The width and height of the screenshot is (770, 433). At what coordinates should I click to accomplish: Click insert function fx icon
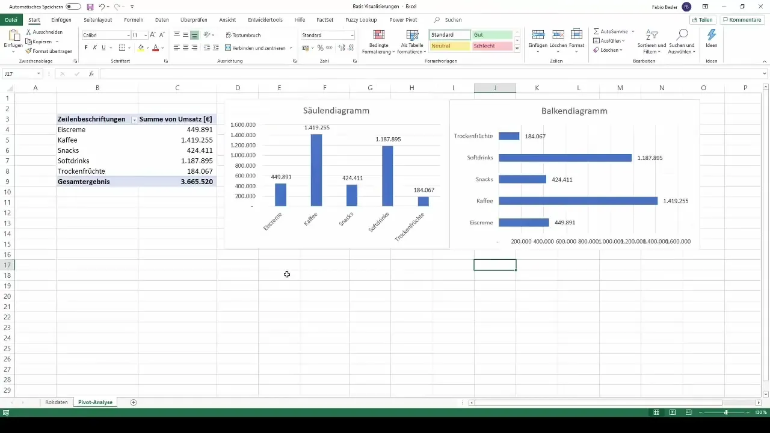(91, 74)
